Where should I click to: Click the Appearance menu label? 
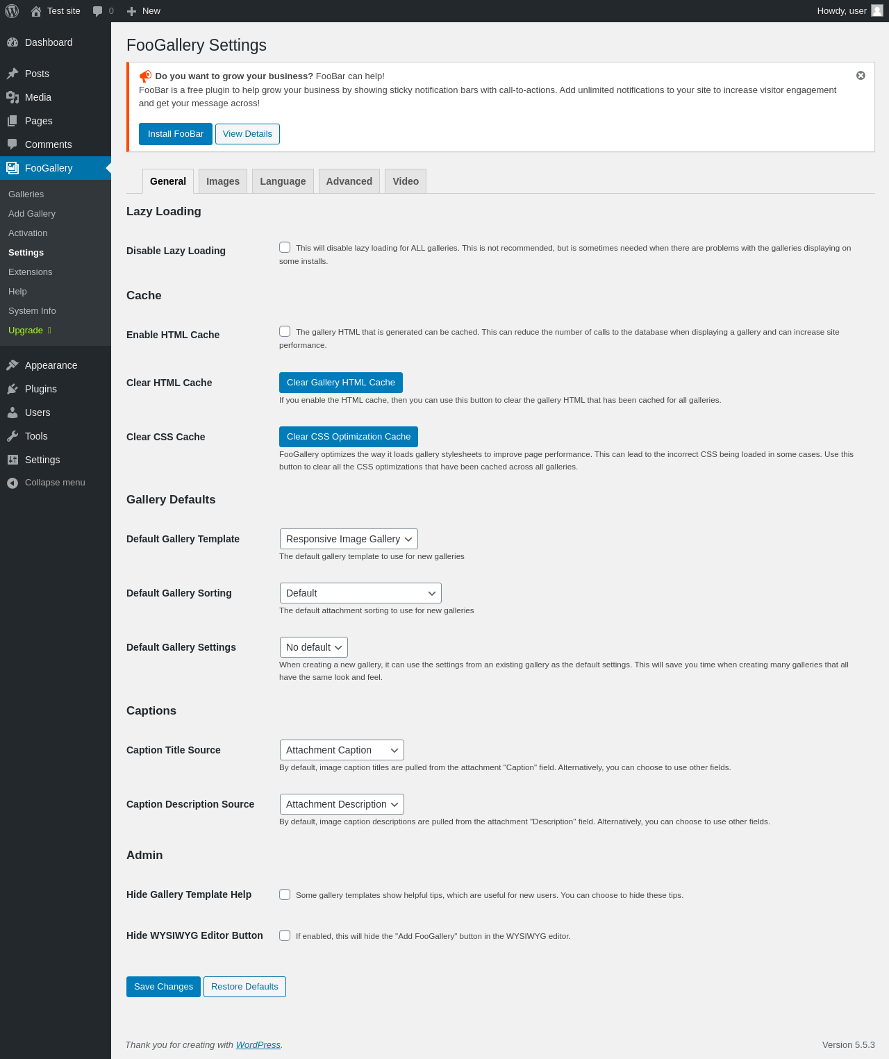(x=51, y=365)
